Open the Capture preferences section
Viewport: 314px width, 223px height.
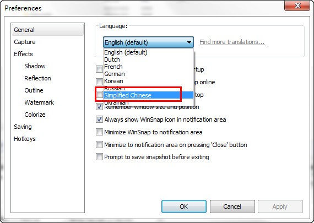(x=25, y=42)
